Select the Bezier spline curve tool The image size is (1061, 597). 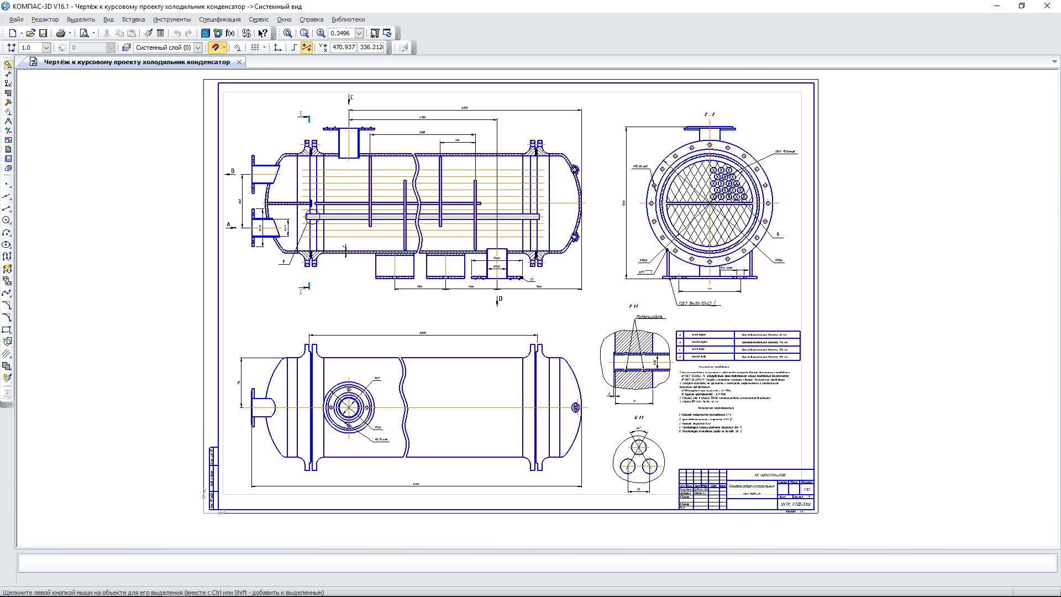pos(7,293)
